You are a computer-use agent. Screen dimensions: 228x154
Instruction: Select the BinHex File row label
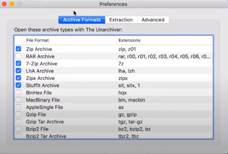point(39,93)
